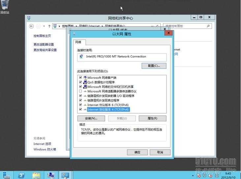Open the Recycle Bin desktop icon
This screenshot has height=179, width=241.
pos(5,7)
